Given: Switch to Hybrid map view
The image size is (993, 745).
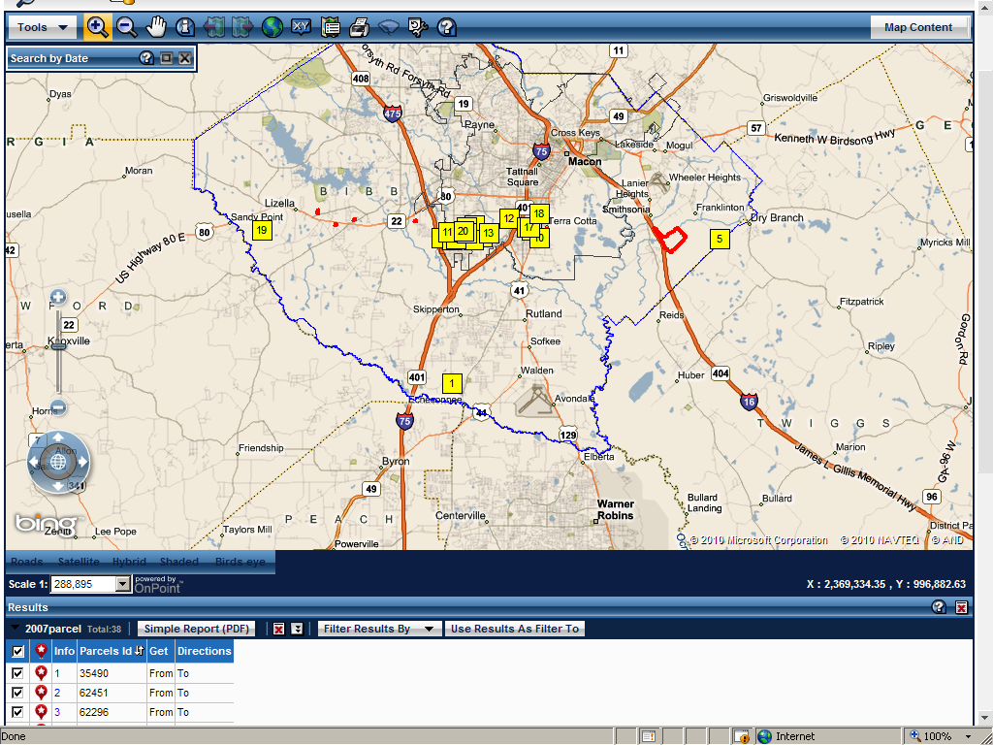Looking at the screenshot, I should (129, 562).
